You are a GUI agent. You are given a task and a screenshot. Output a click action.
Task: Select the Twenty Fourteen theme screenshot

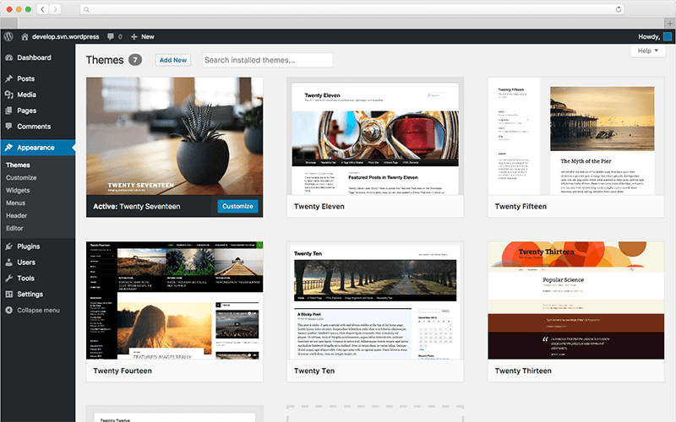click(174, 300)
